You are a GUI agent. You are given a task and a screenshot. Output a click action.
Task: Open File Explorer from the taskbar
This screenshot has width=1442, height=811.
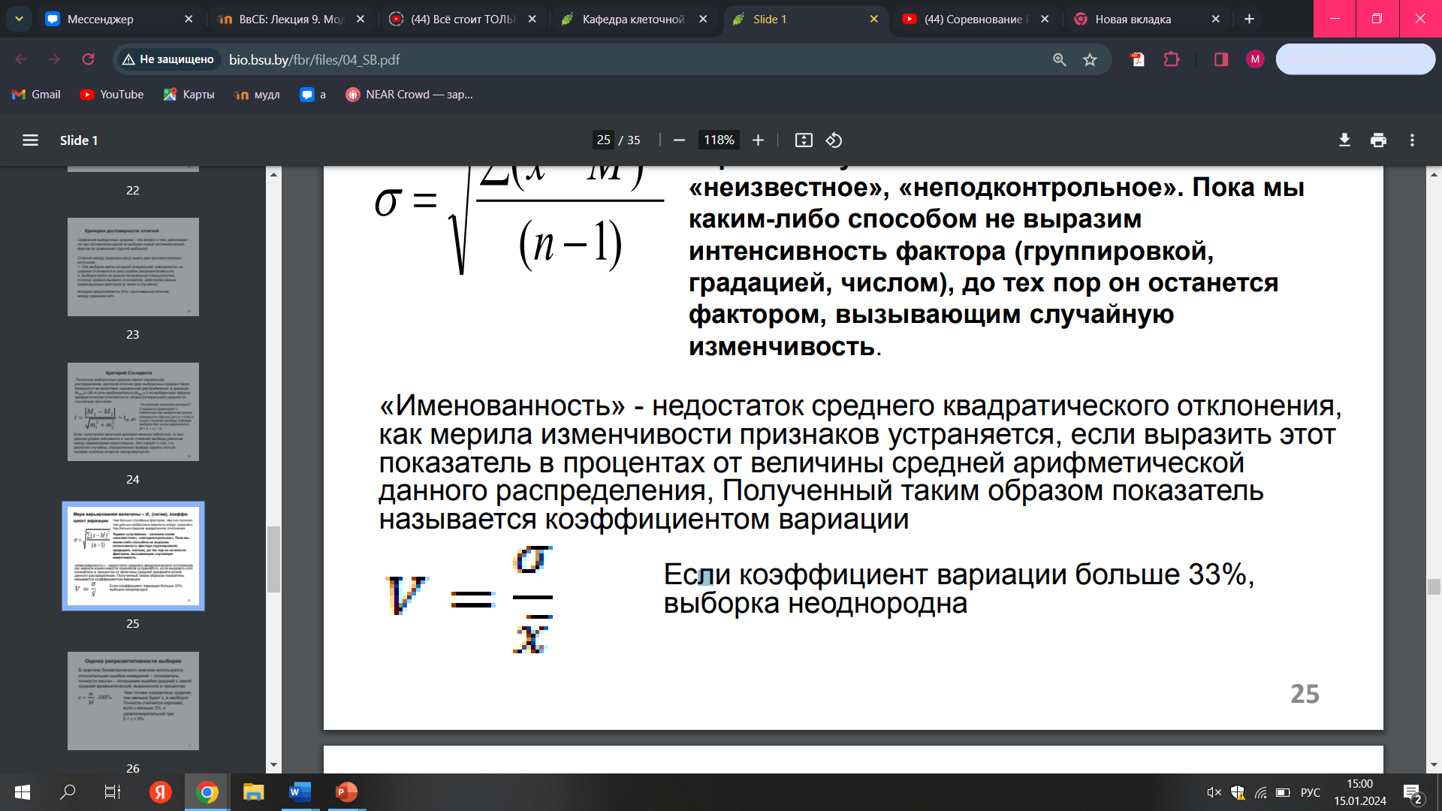pos(253,792)
